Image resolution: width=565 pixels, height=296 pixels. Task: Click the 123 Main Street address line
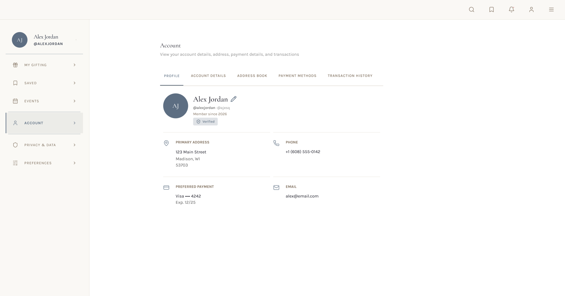click(191, 152)
